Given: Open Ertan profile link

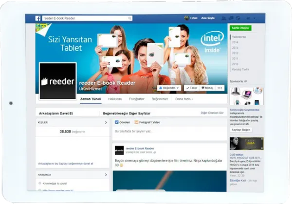Looking at the screenshot, I should (194, 18).
